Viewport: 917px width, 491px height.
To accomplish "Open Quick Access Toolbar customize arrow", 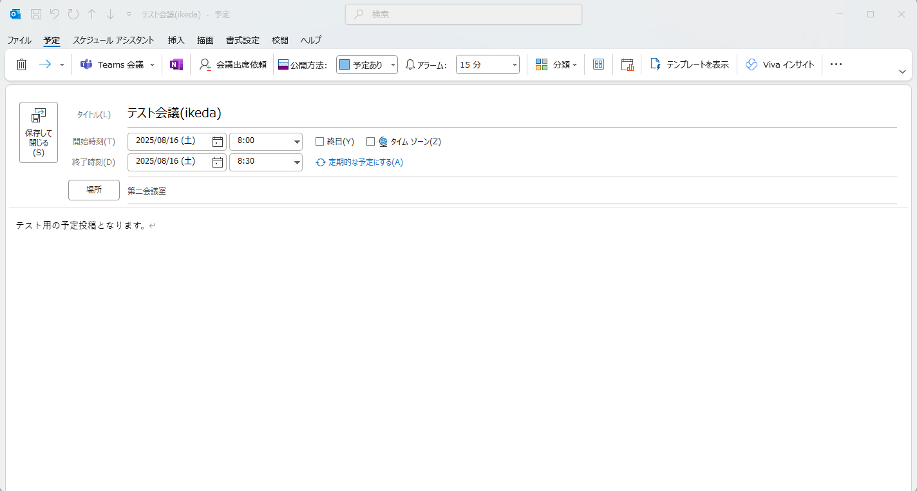I will pos(129,14).
